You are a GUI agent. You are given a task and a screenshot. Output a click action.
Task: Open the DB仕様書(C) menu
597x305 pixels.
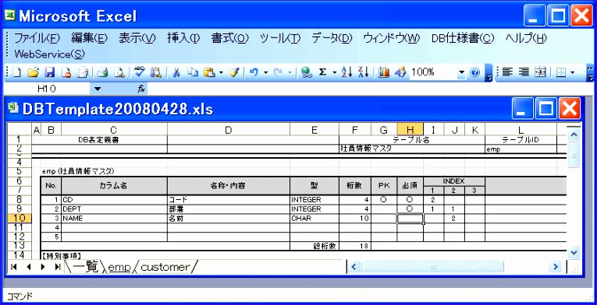pos(463,38)
